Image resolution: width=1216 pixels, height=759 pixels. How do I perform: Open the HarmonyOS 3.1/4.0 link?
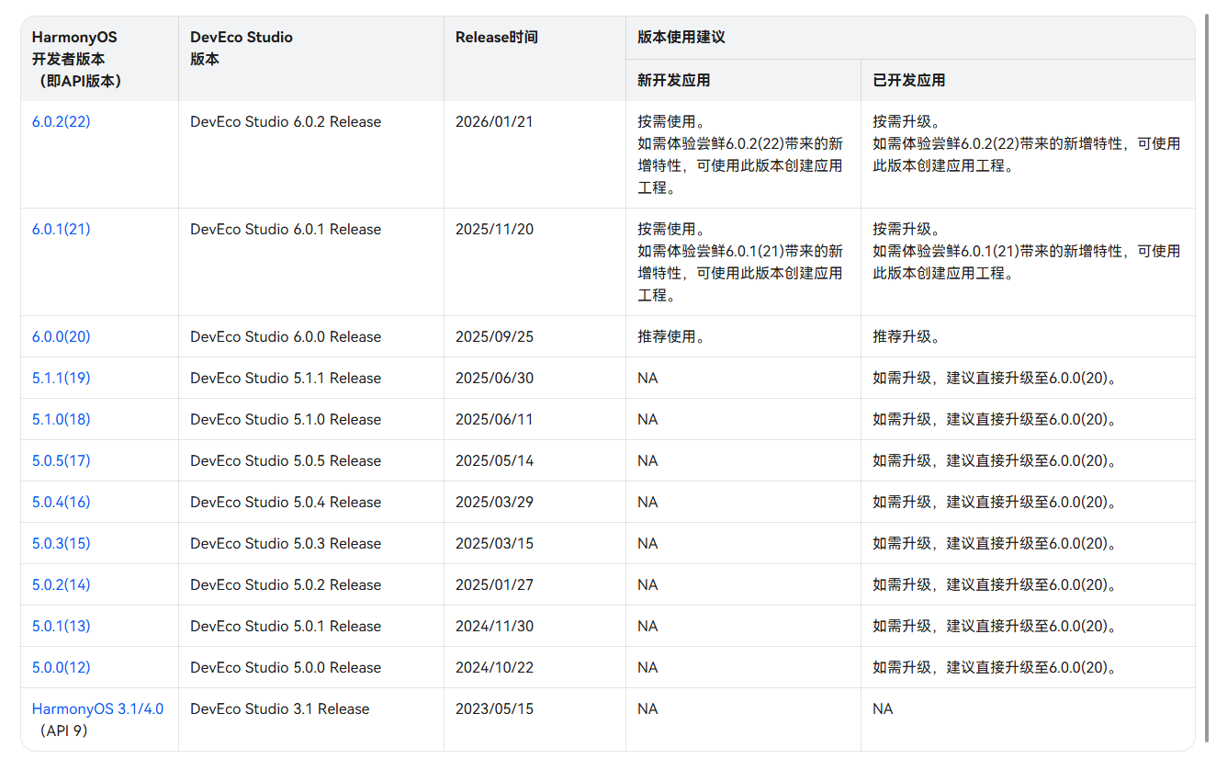tap(97, 708)
